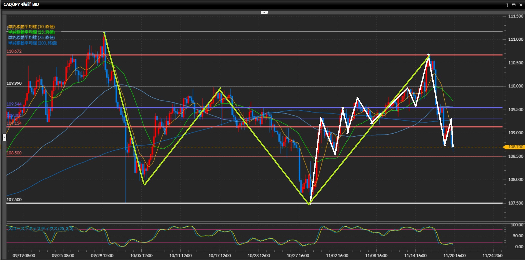Select the 25-period moving average label

point(31,32)
